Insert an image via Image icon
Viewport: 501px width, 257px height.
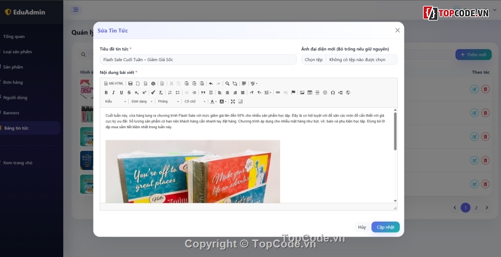pos(302,92)
